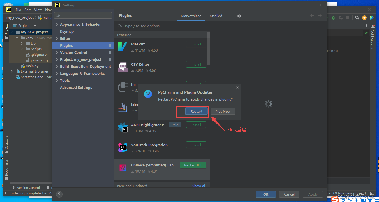The height and width of the screenshot is (202, 379).
Task: Open the colorful JetBrains icon at toolbar end
Action: tap(372, 18)
